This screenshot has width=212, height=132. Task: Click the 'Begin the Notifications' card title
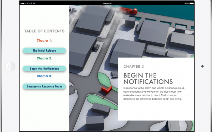click(148, 78)
